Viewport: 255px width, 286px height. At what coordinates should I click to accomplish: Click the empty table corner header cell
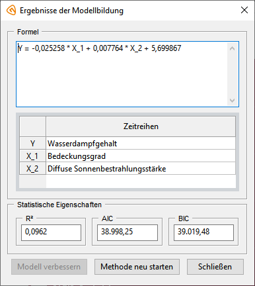[32, 126]
